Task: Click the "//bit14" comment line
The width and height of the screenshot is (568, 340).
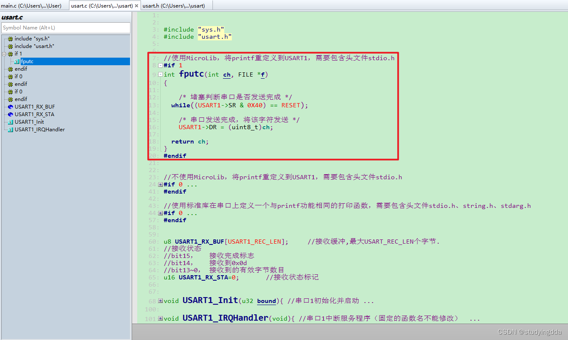Action: click(x=205, y=263)
